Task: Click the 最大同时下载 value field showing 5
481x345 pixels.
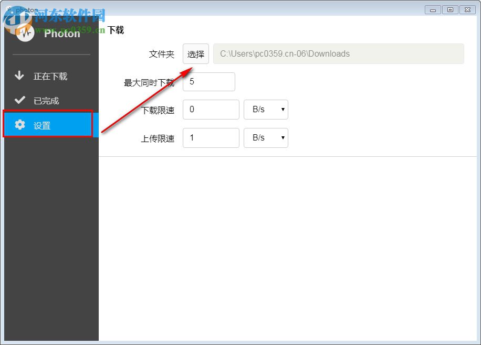Action: click(209, 82)
